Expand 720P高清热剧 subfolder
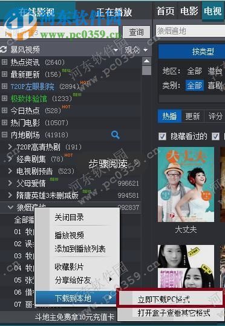The image size is (225, 326). click(10, 147)
